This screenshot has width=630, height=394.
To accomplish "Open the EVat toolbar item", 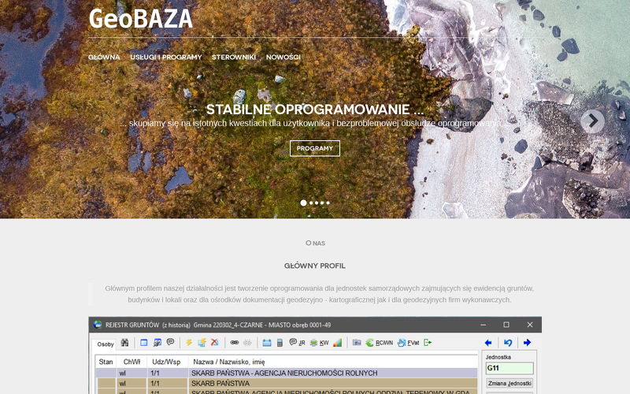I will [408, 343].
